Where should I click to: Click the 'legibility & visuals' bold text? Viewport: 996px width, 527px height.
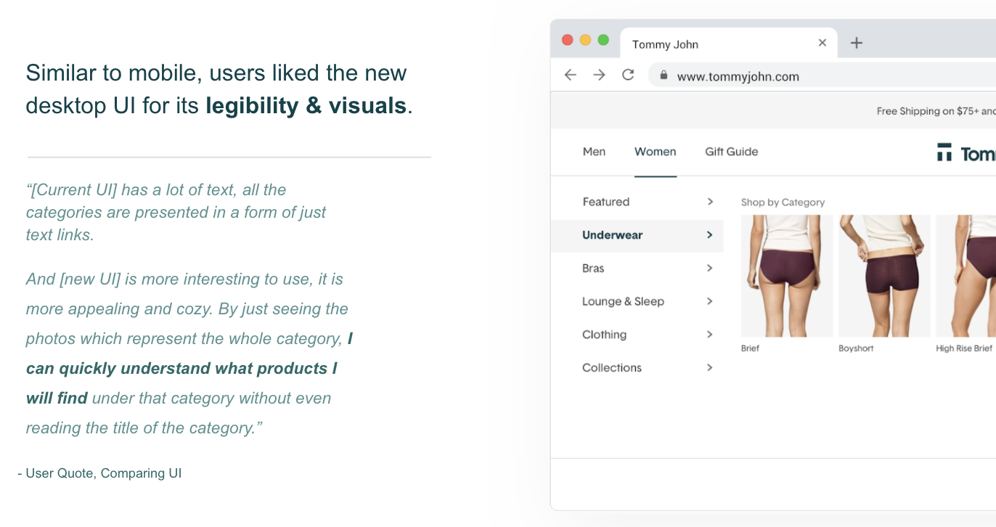tap(306, 106)
